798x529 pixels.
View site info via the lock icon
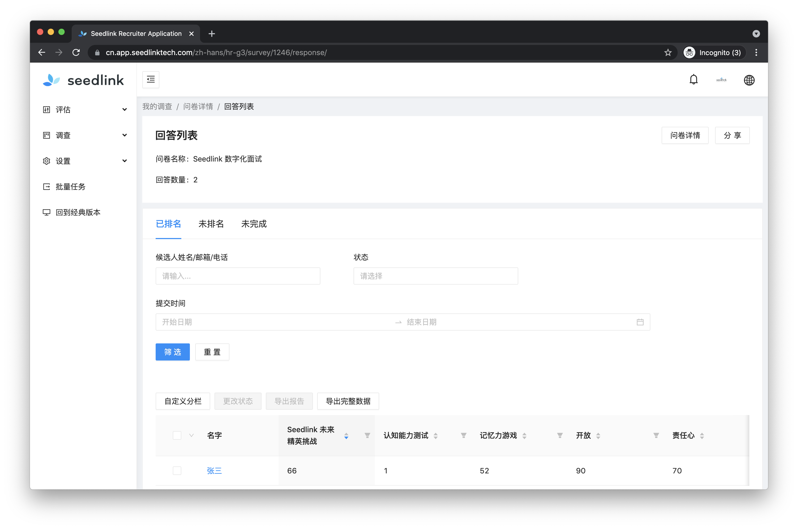(97, 52)
